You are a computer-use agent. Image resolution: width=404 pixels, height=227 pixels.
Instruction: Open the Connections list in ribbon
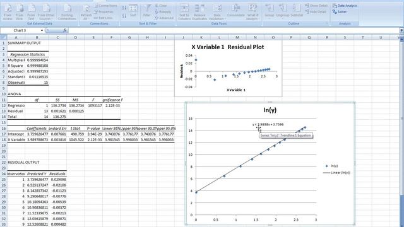pos(105,6)
